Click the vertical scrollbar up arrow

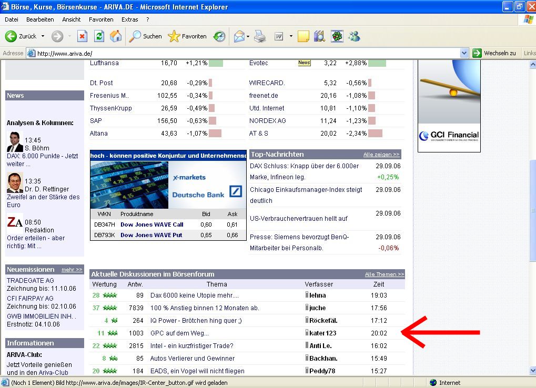pyautogui.click(x=533, y=64)
